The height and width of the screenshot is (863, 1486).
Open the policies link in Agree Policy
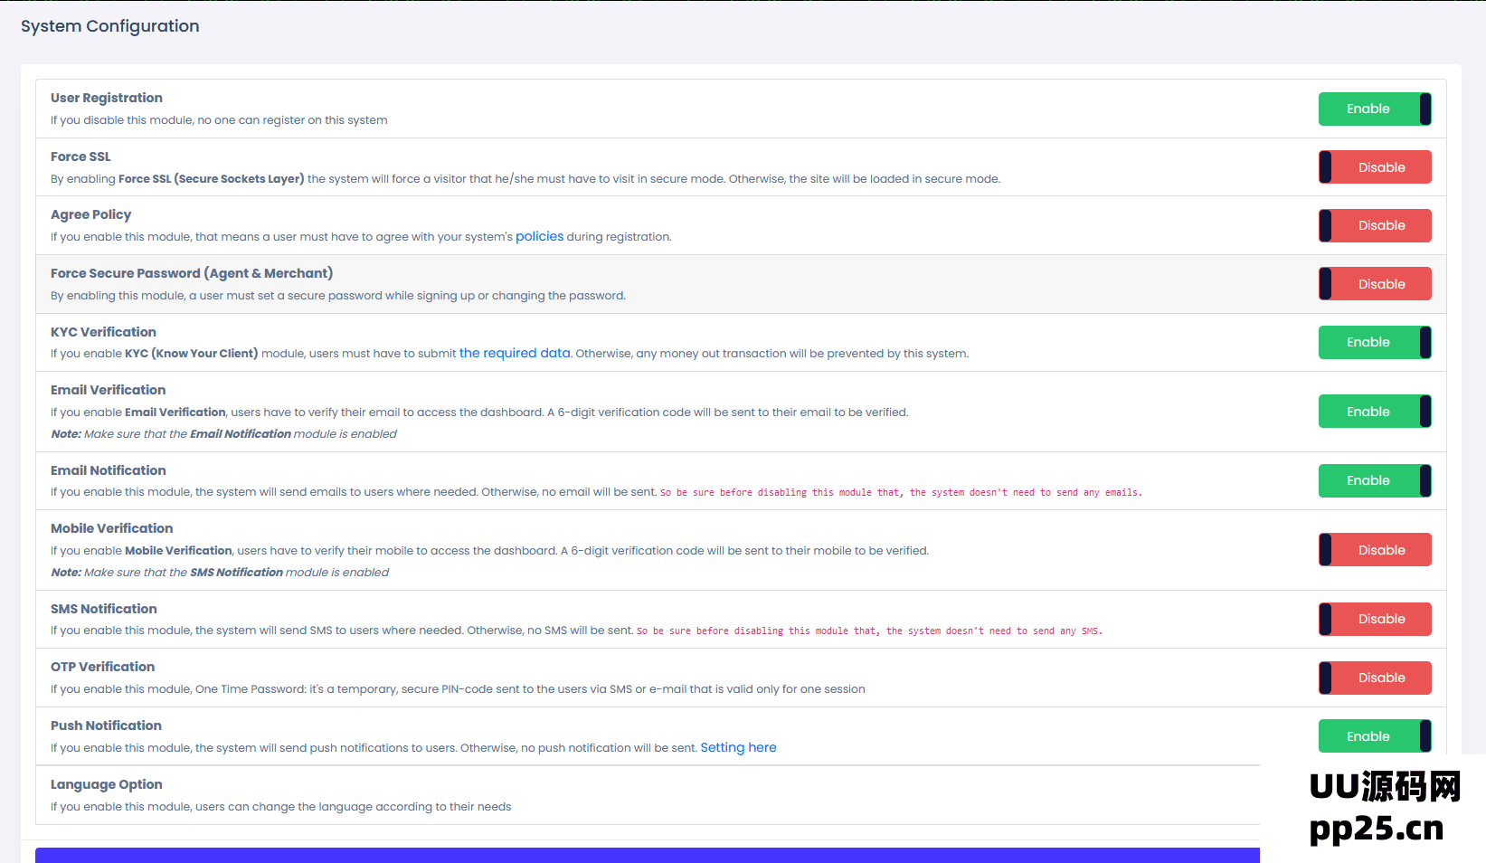[x=539, y=237]
